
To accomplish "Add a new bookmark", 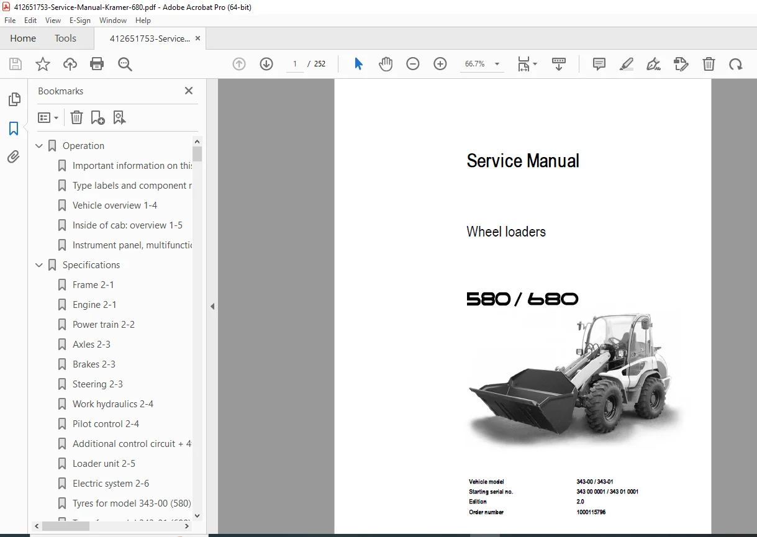I will [98, 117].
